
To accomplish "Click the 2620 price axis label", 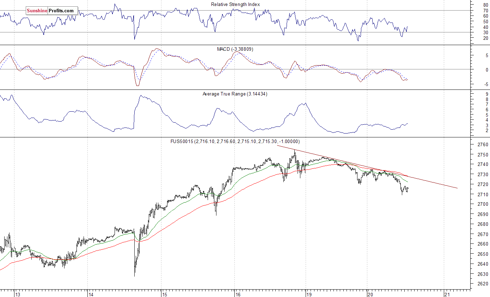I will (x=483, y=284).
